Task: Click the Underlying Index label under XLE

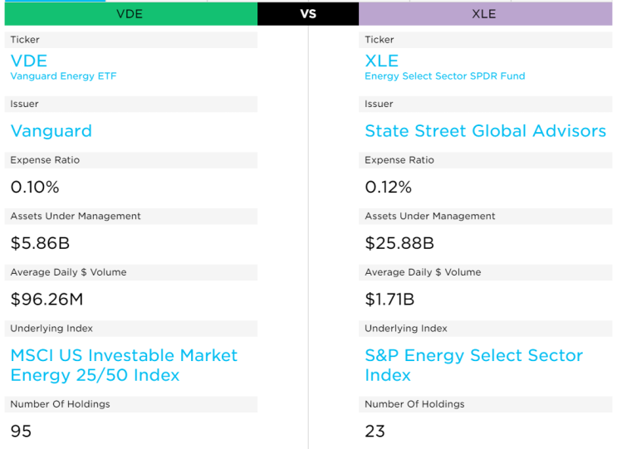Action: [406, 329]
